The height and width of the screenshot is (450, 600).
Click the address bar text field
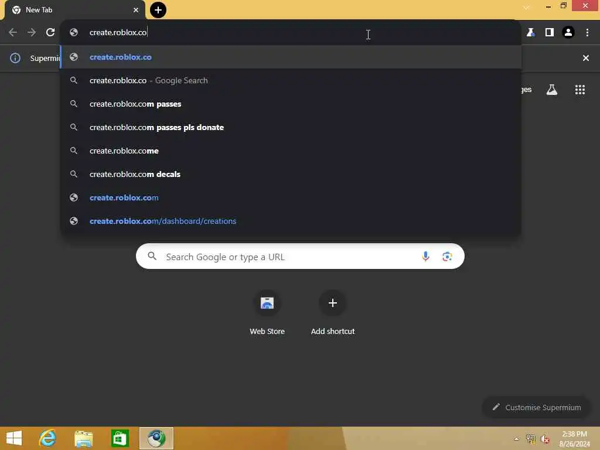tap(291, 33)
